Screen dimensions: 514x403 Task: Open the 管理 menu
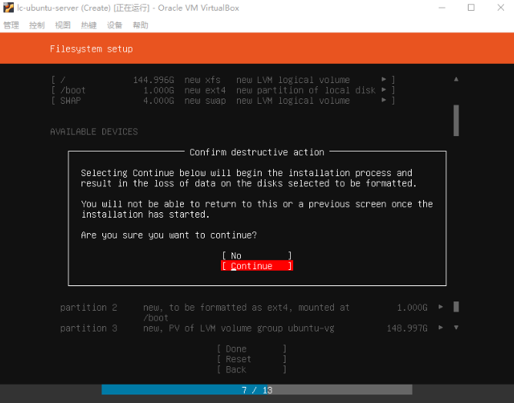click(11, 25)
